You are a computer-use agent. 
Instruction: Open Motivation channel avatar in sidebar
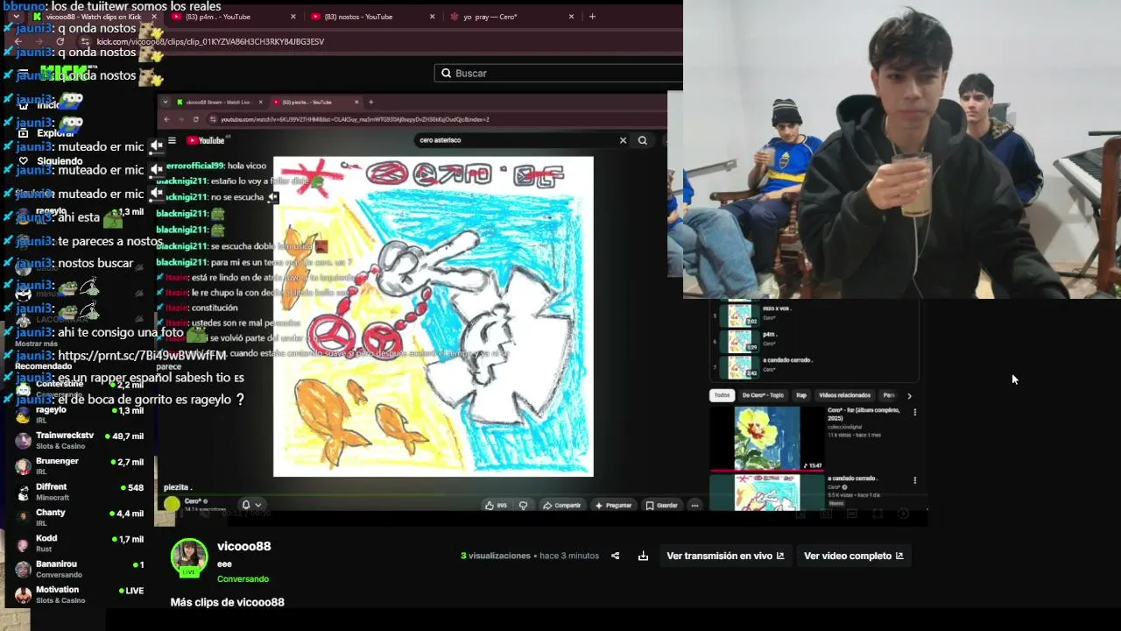[23, 594]
